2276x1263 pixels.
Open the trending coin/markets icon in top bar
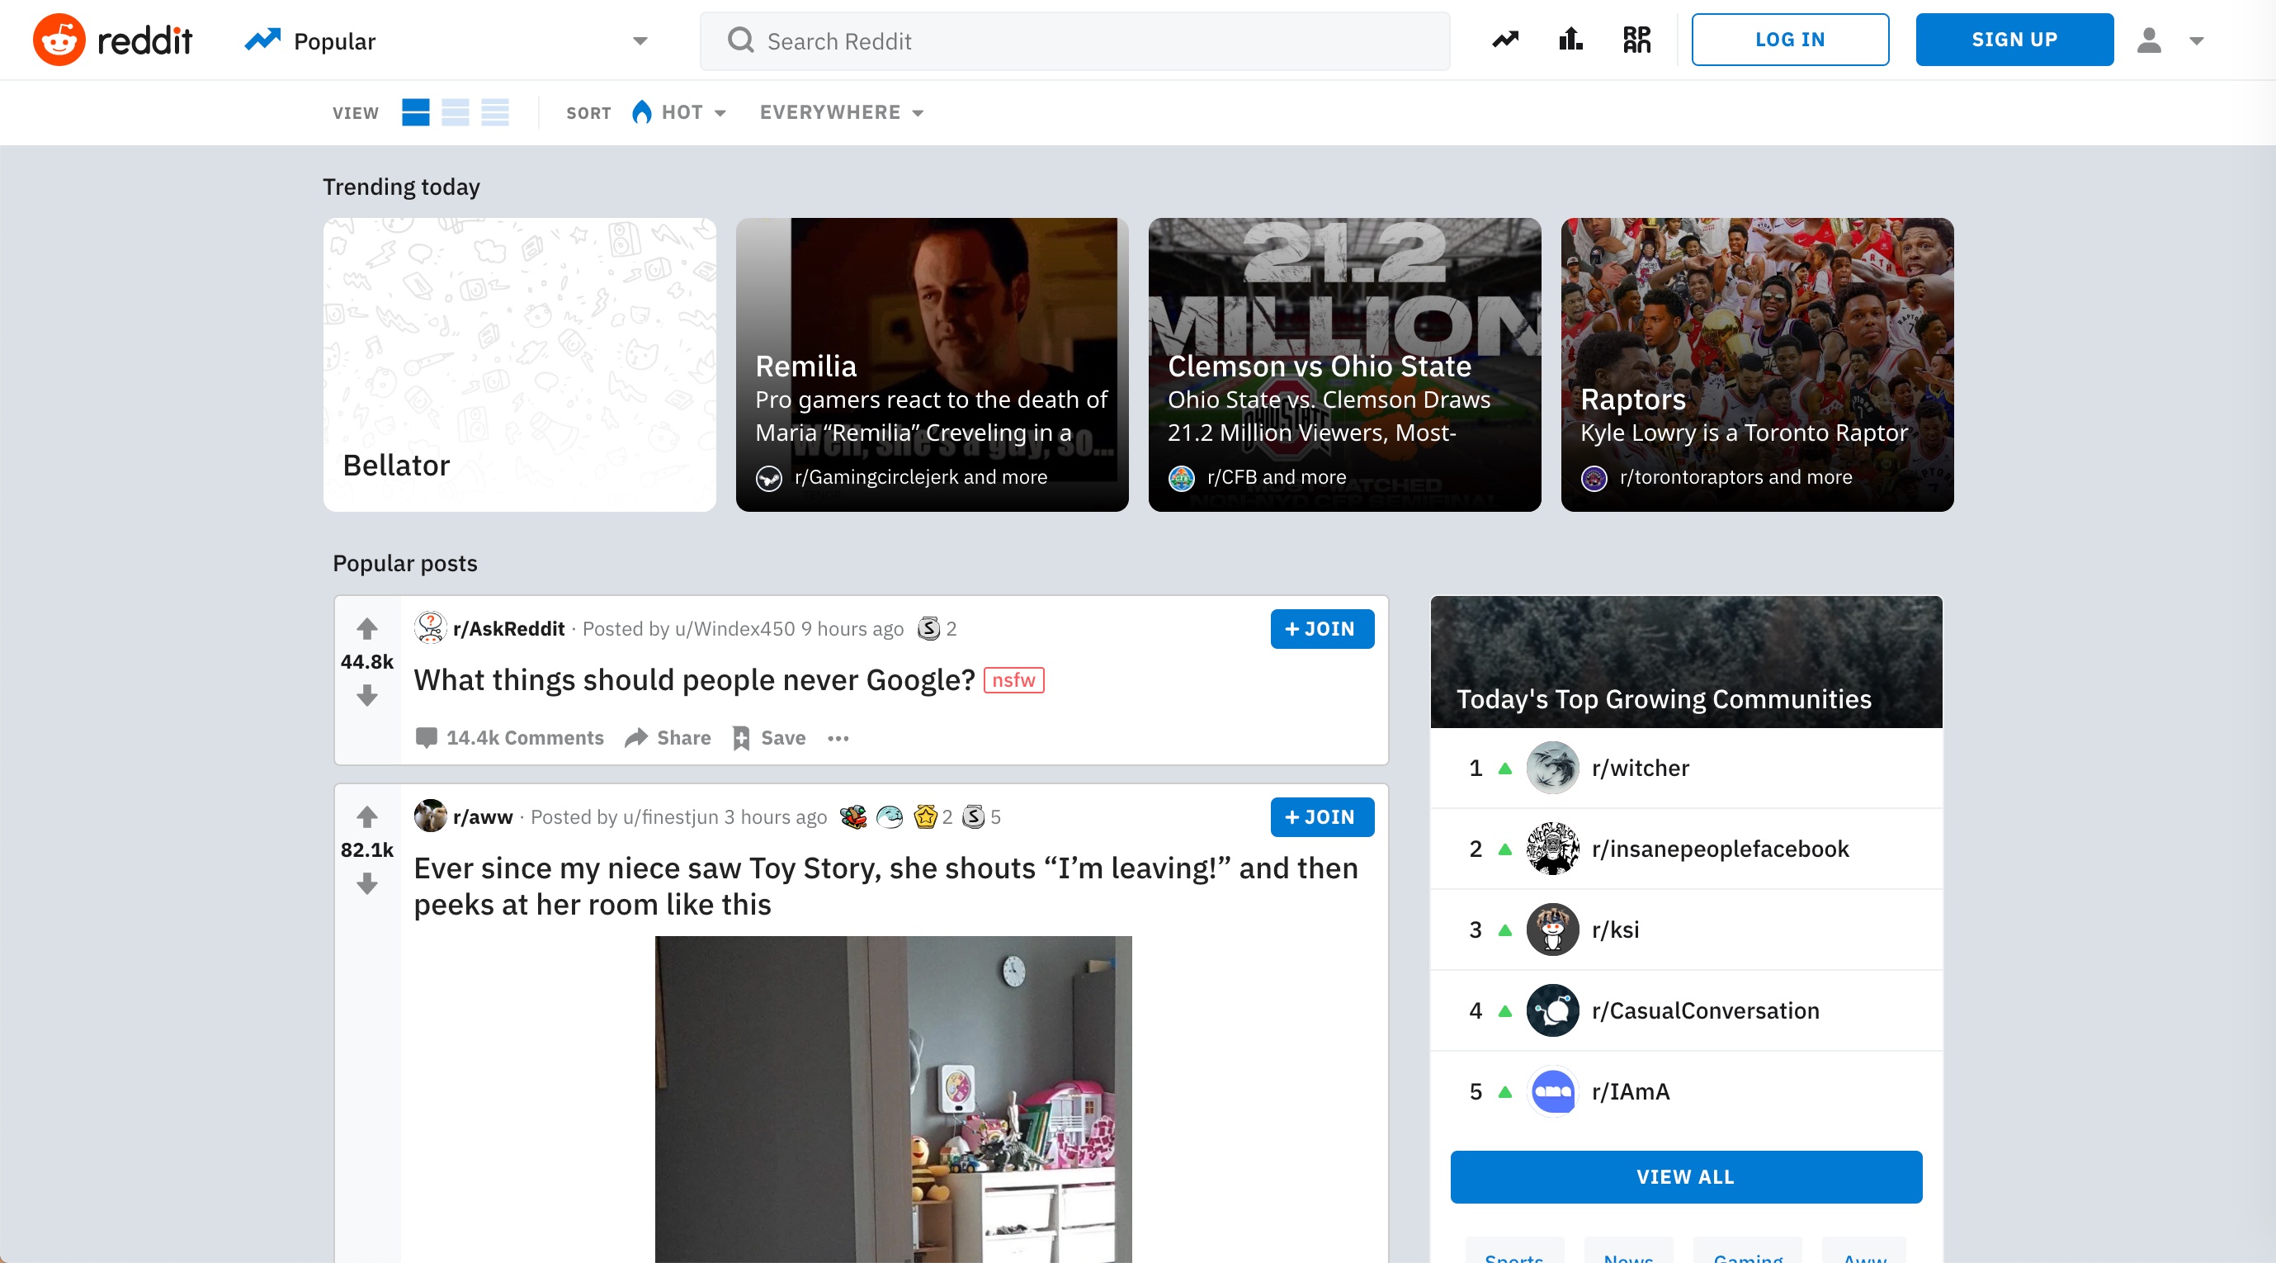[x=1504, y=39]
